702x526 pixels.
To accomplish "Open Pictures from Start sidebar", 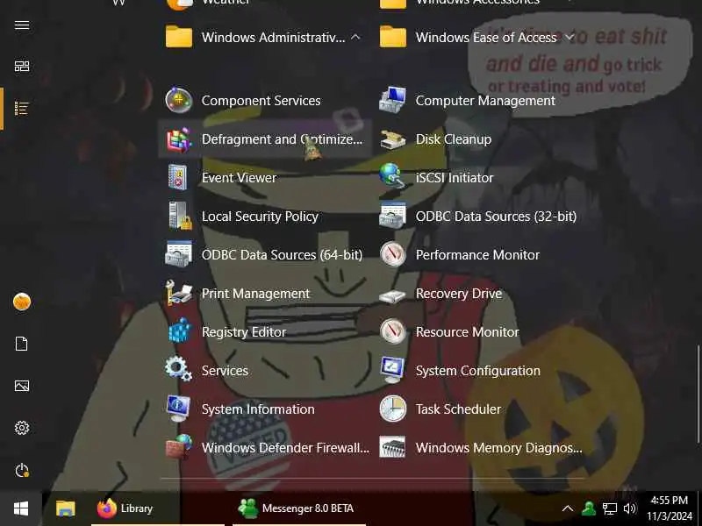I will [x=21, y=386].
